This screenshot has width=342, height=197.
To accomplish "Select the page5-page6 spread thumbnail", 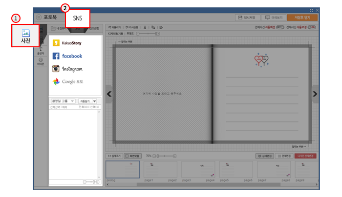I will click(x=236, y=170).
